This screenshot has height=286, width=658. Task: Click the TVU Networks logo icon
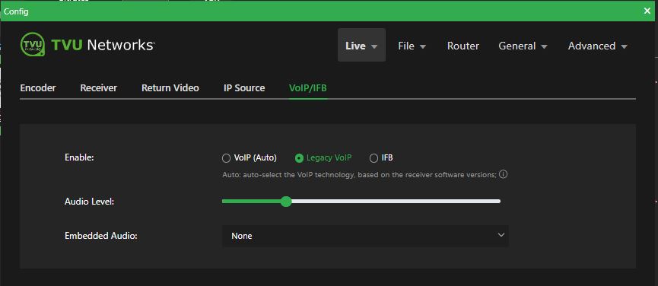[32, 44]
